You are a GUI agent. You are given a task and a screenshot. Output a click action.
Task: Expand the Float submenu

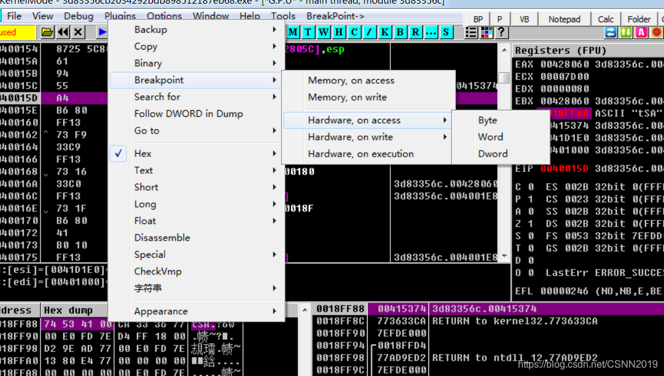tap(195, 221)
